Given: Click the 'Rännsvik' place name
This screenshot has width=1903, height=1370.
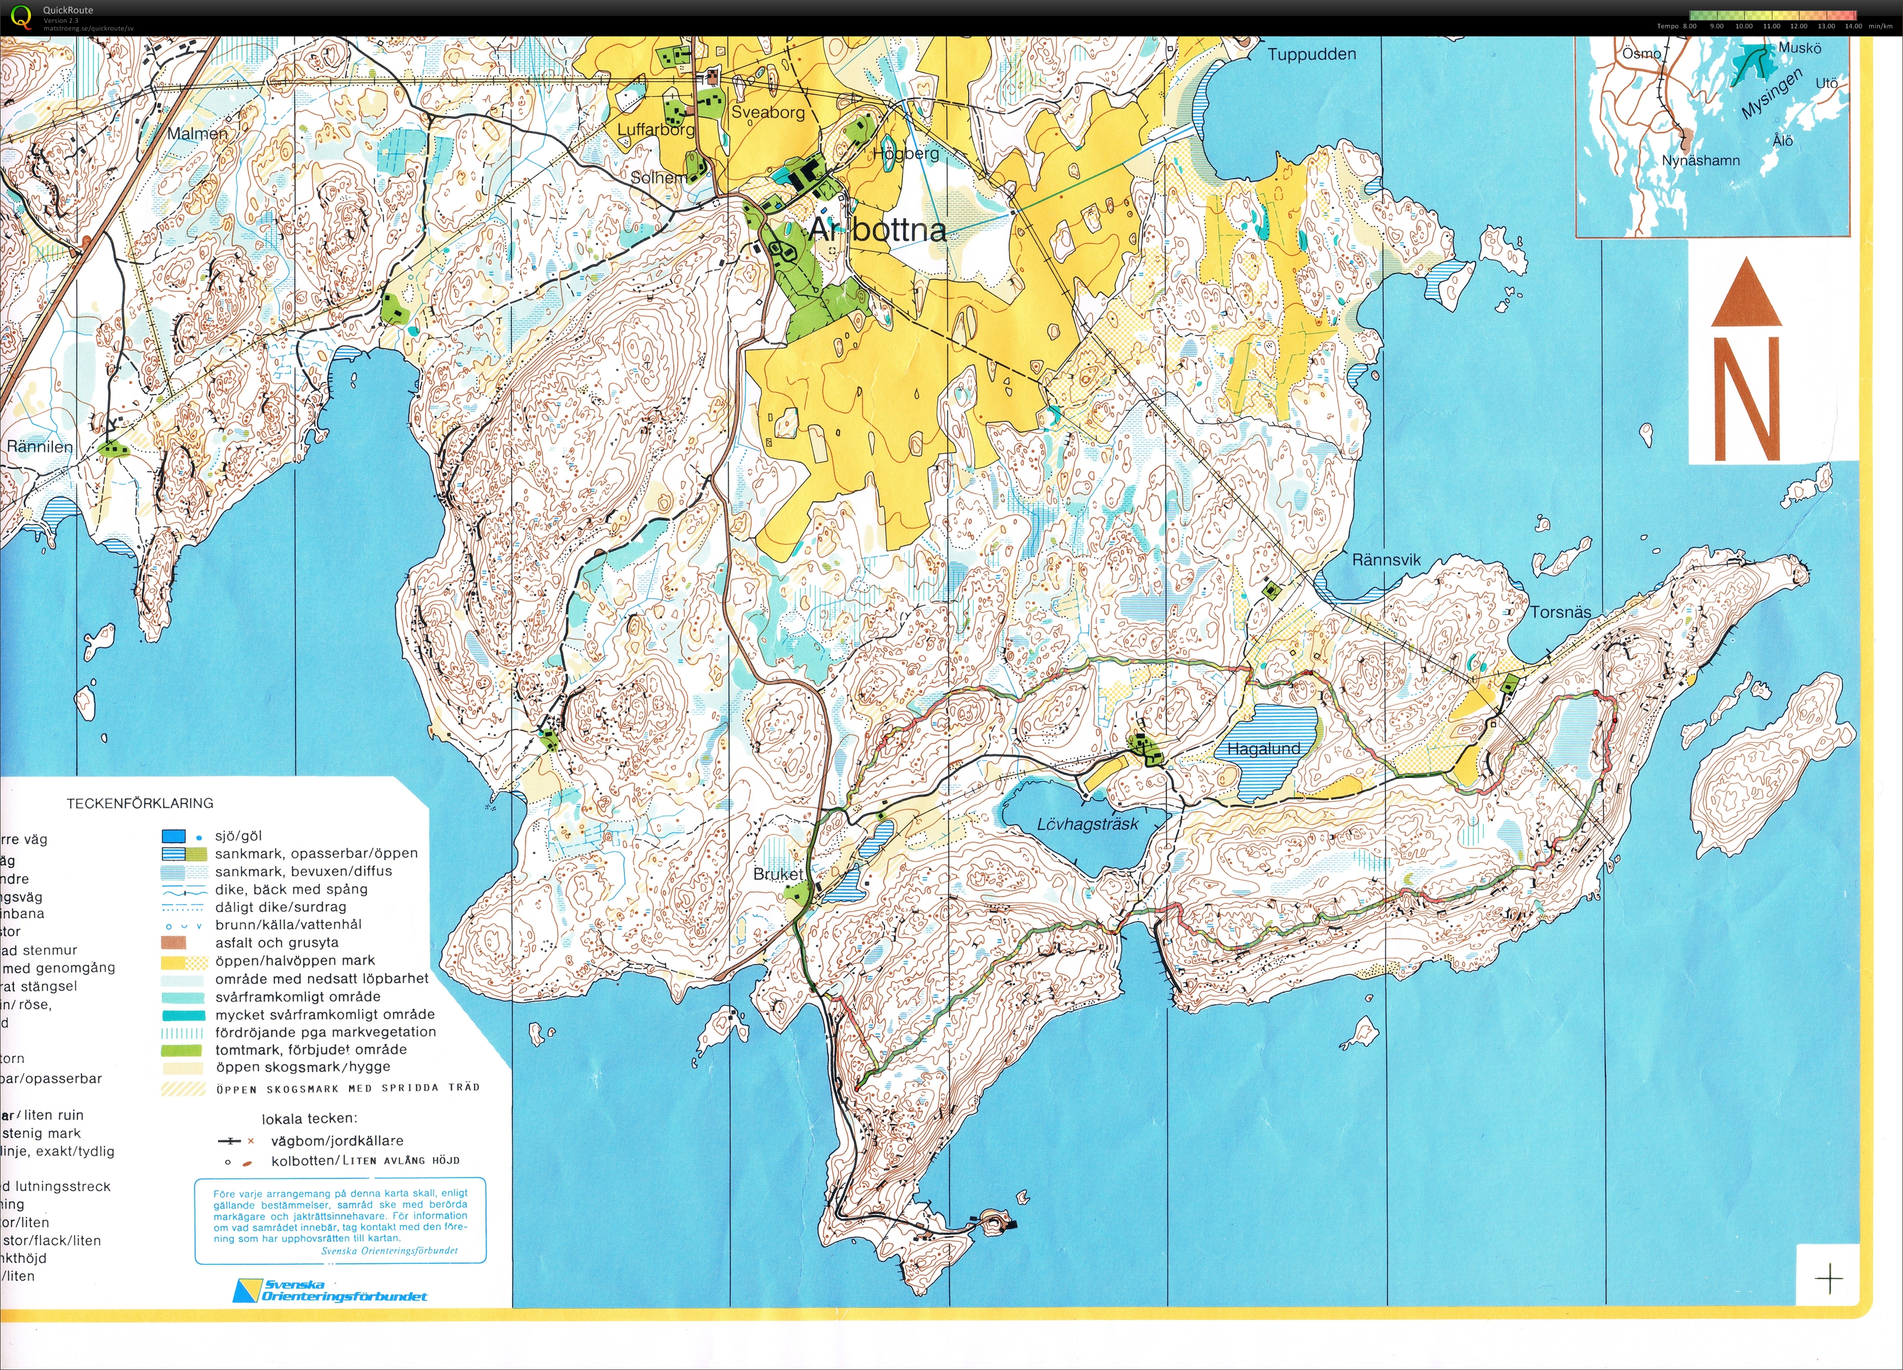Looking at the screenshot, I should click(x=1387, y=559).
